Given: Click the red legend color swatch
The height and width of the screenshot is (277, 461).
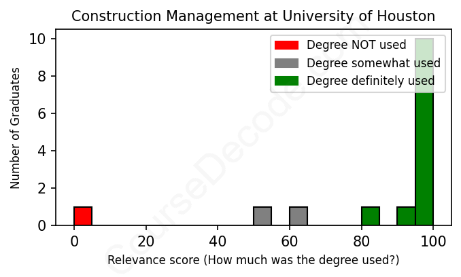Looking at the screenshot, I should [286, 45].
